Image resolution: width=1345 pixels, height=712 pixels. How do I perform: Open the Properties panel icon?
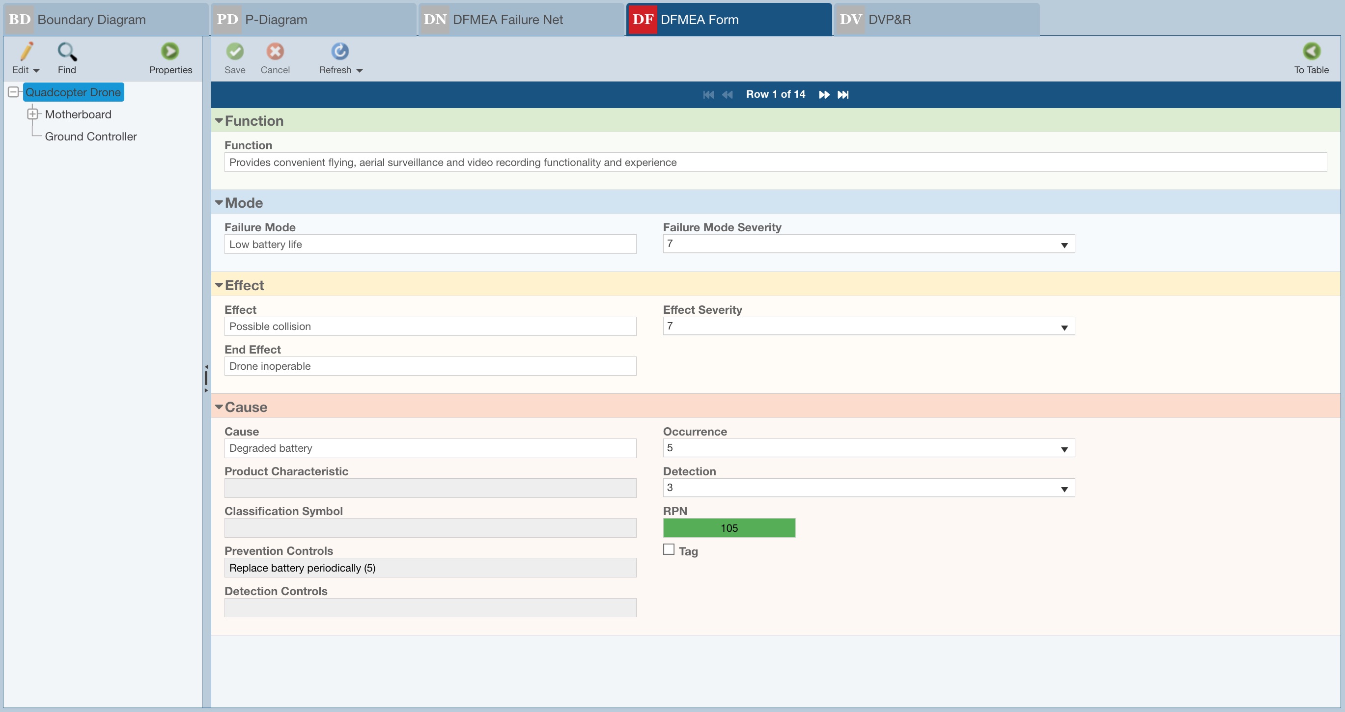pyautogui.click(x=169, y=51)
